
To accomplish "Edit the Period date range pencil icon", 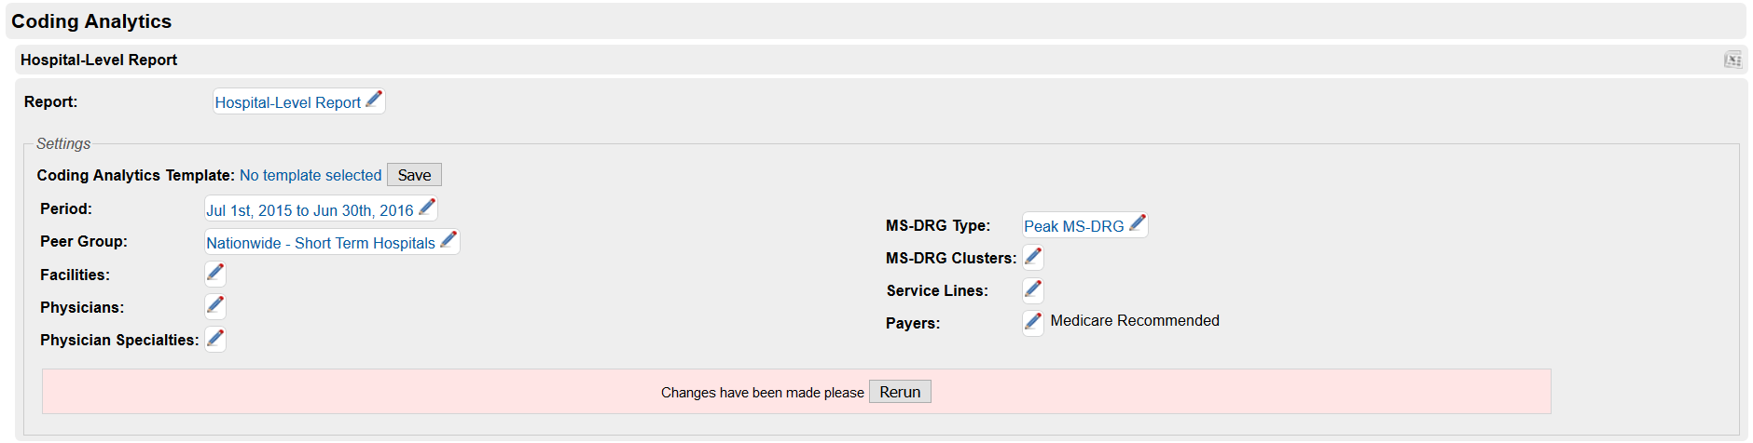I will tap(427, 207).
